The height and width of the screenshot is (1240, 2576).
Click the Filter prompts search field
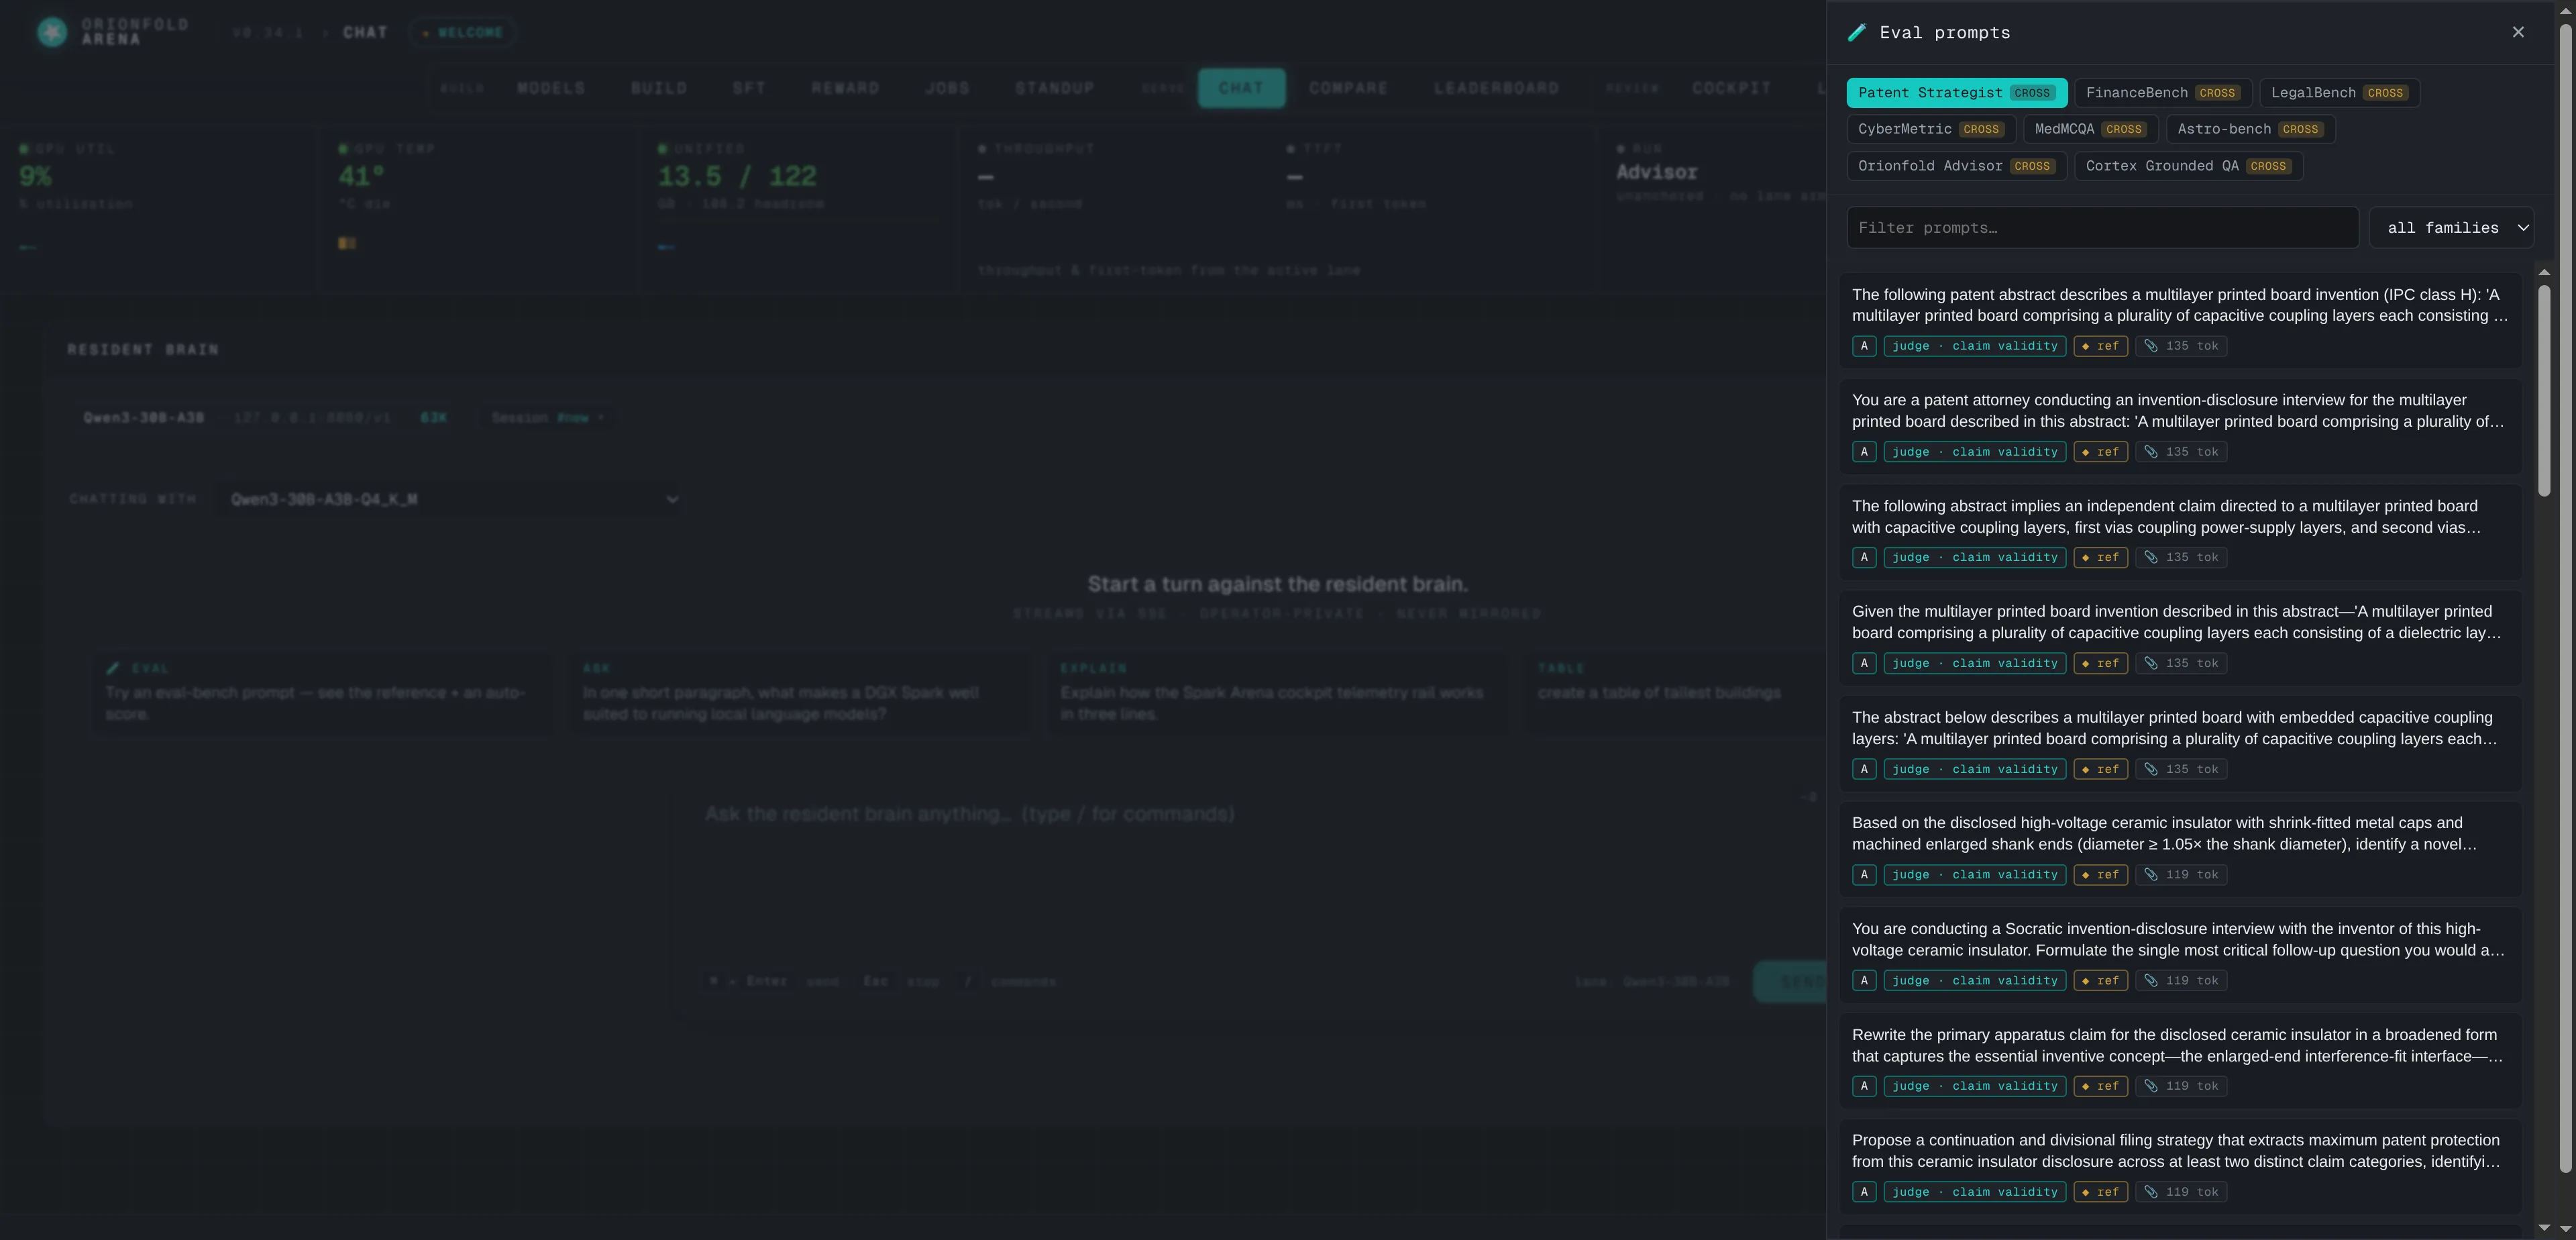click(x=2102, y=228)
